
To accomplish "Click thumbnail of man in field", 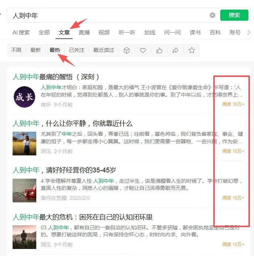I will point(24,237).
